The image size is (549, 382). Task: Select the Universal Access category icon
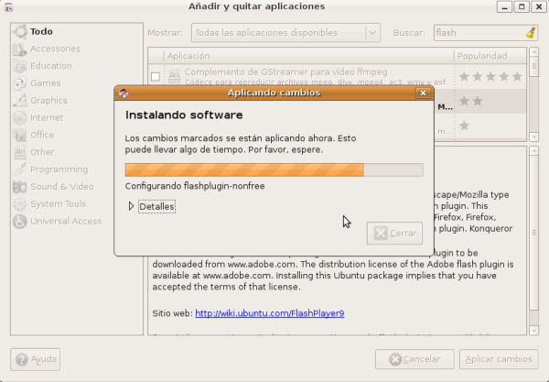pos(20,222)
